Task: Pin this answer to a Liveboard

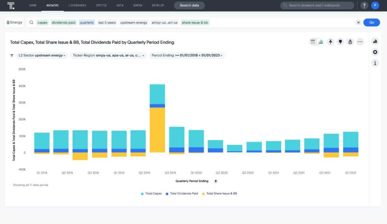Action: point(330,42)
